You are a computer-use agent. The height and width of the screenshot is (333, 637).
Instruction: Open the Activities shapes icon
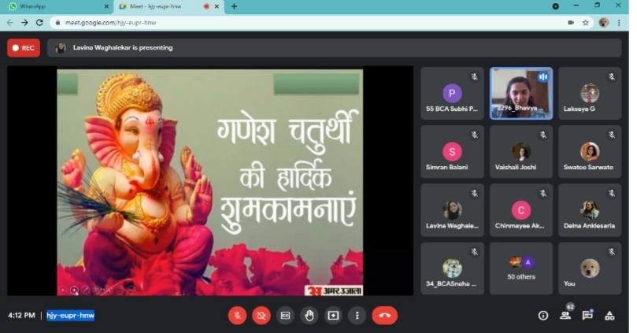[609, 316]
